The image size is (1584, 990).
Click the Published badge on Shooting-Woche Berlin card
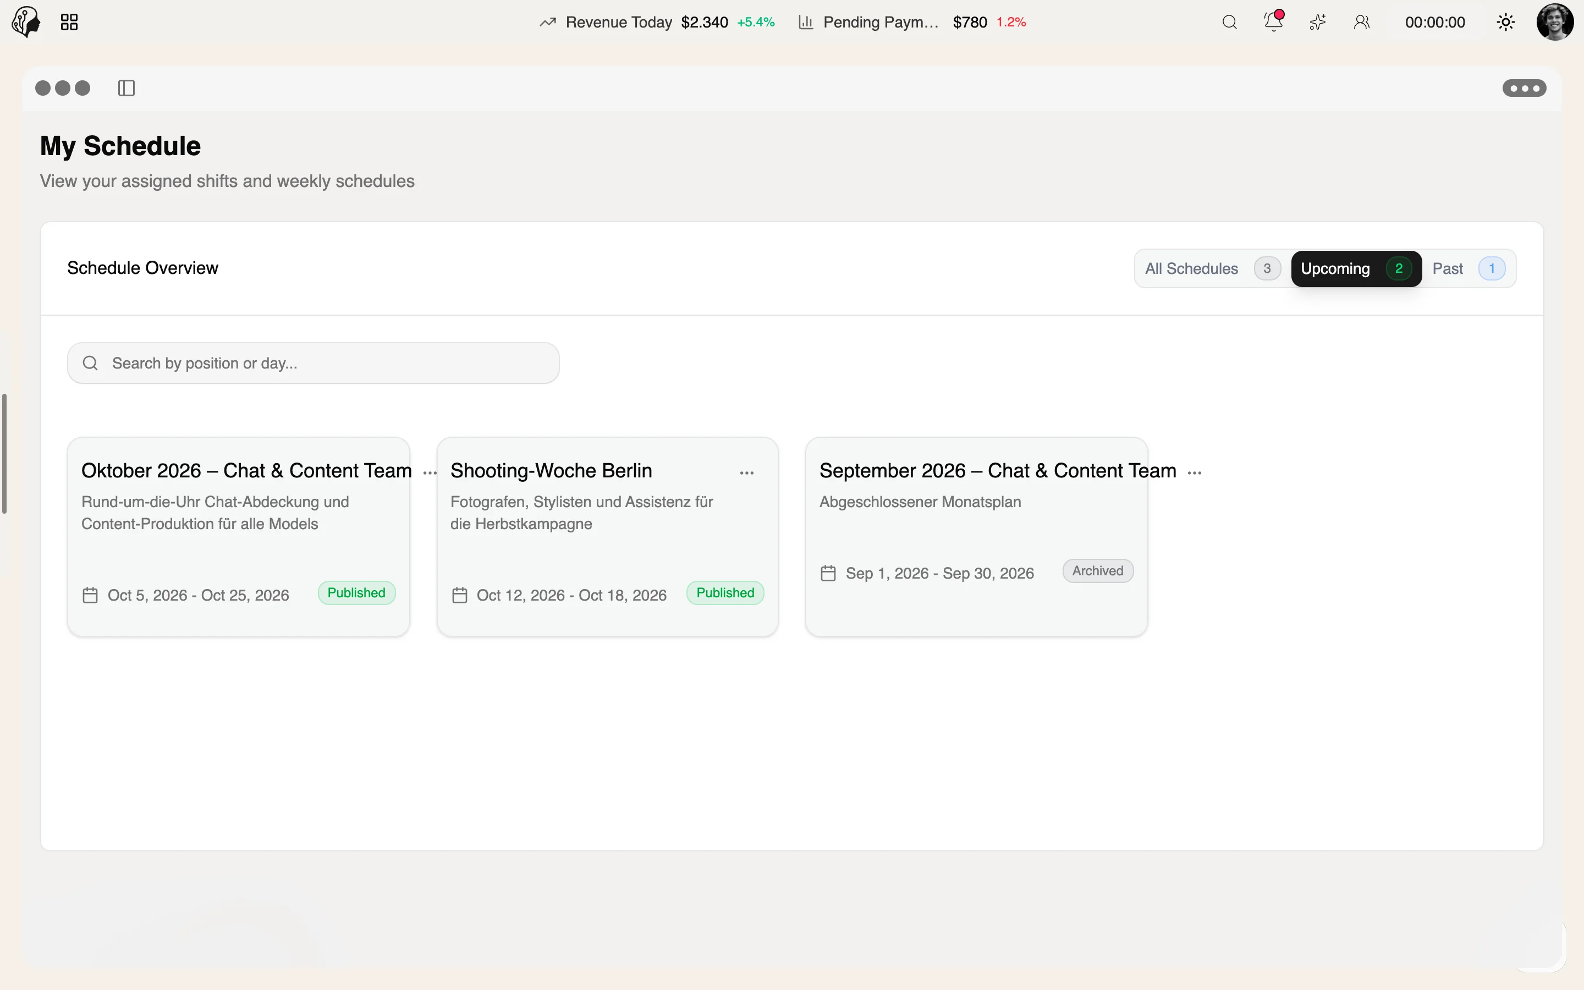click(725, 592)
